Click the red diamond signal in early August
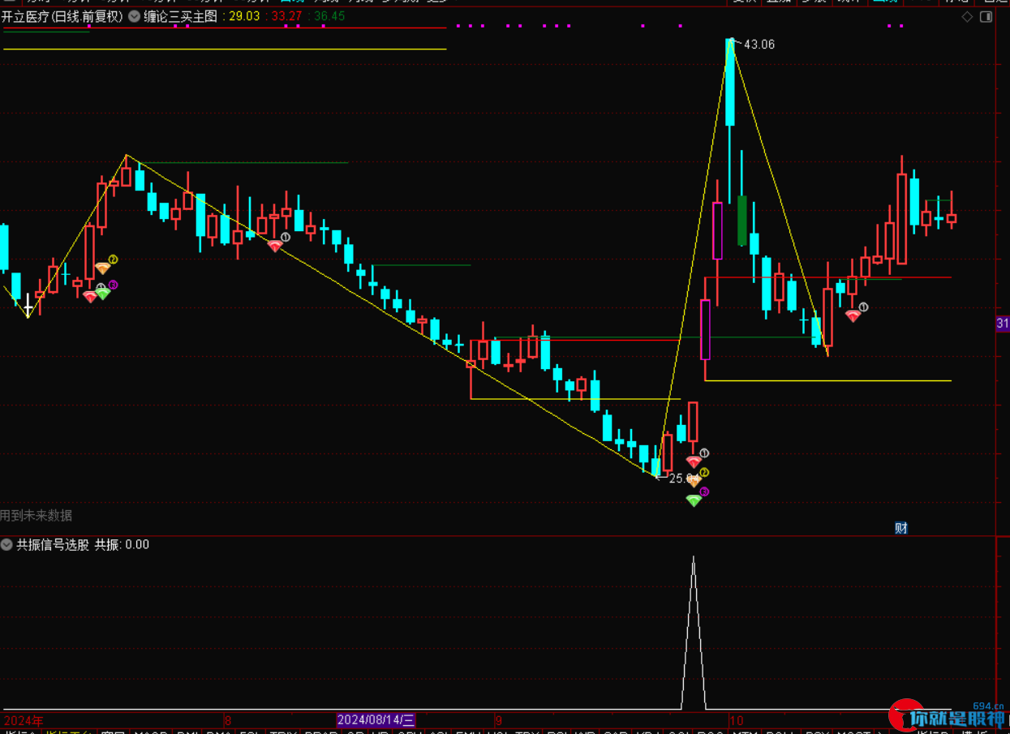 click(275, 246)
